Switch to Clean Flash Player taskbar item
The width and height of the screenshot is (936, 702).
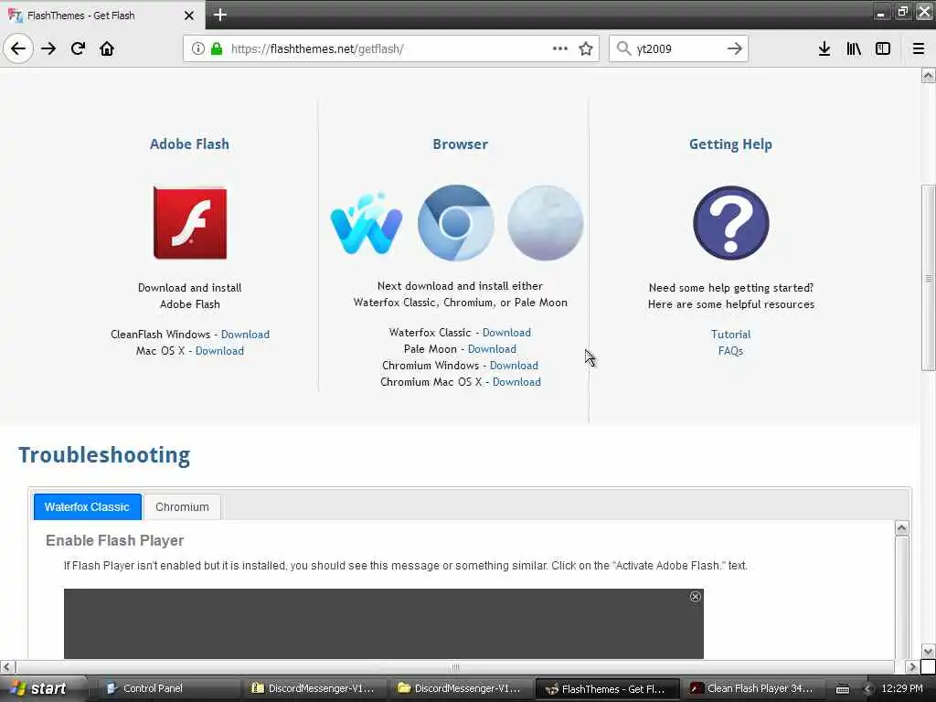pos(753,688)
